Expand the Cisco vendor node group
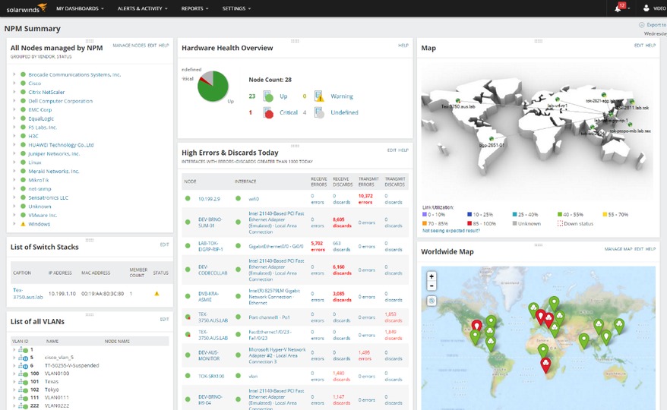This screenshot has height=410, width=667. click(14, 83)
